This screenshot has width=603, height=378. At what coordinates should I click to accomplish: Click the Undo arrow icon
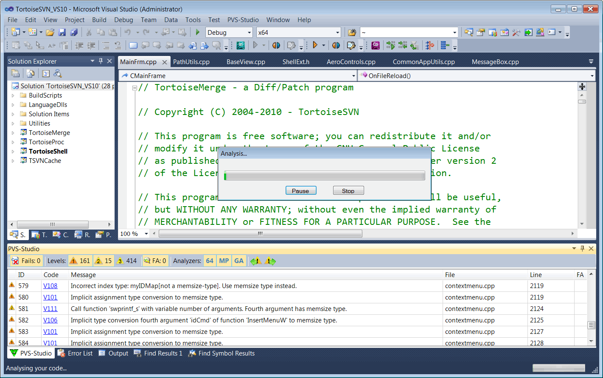[x=127, y=32]
